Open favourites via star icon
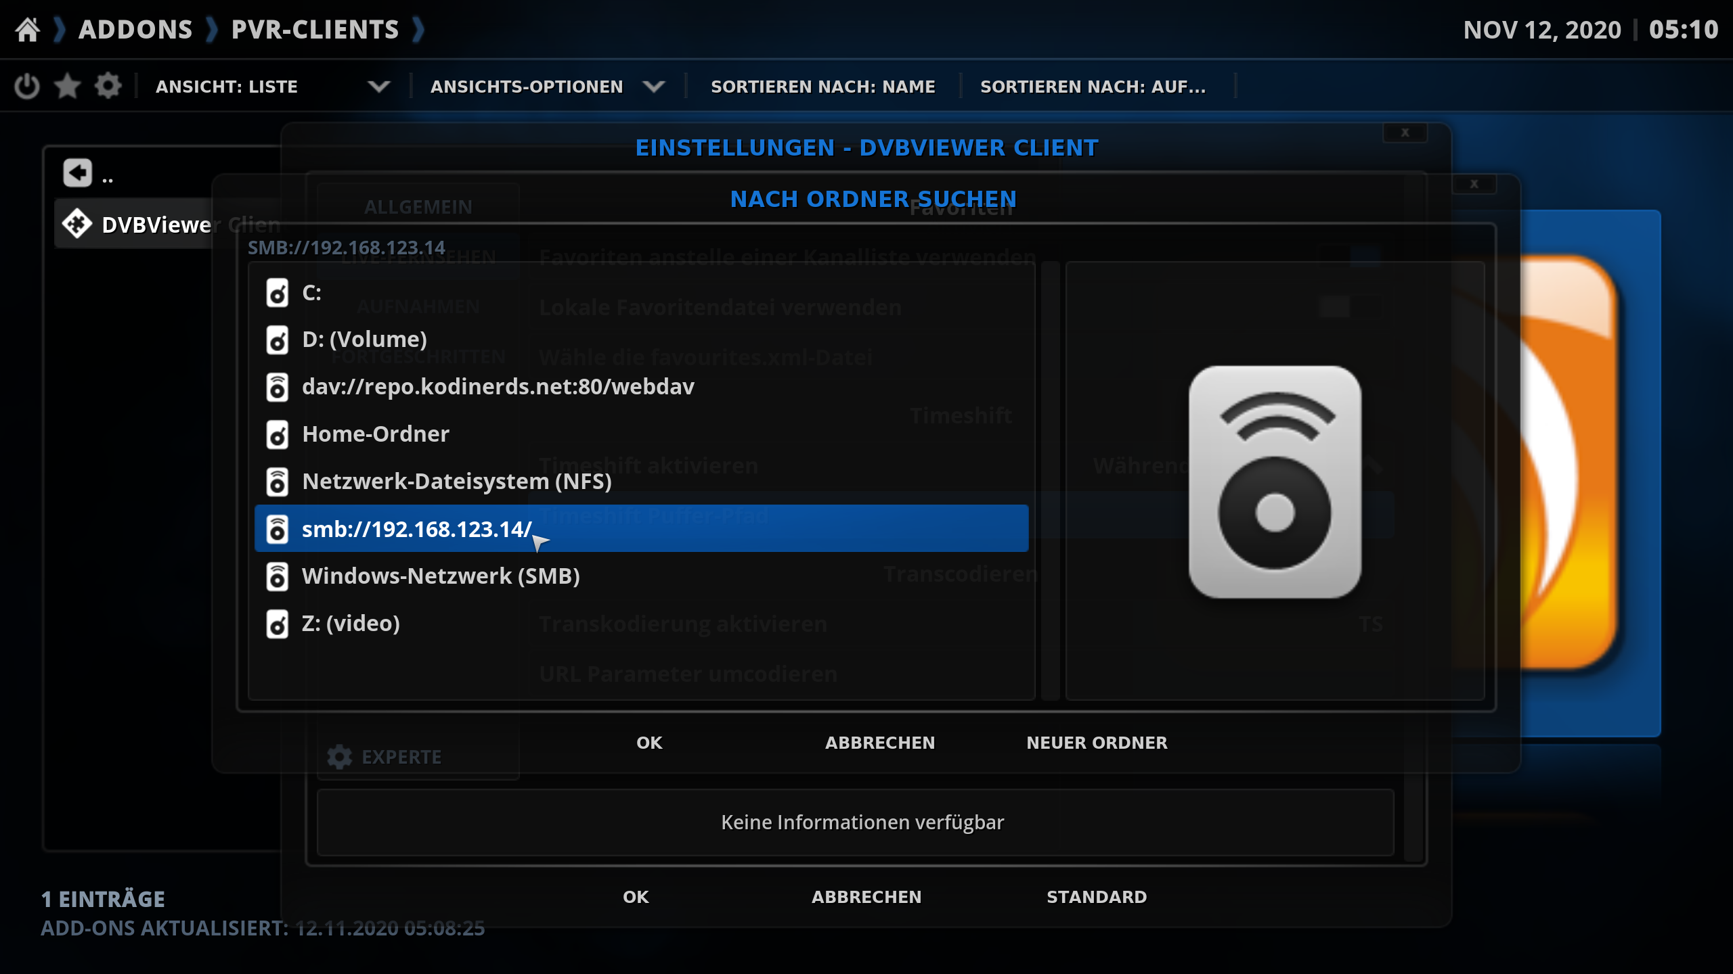Viewport: 1733px width, 974px height. pyautogui.click(x=67, y=87)
